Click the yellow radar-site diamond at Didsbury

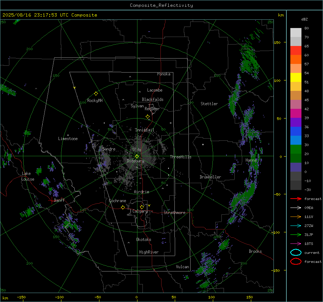137,157
